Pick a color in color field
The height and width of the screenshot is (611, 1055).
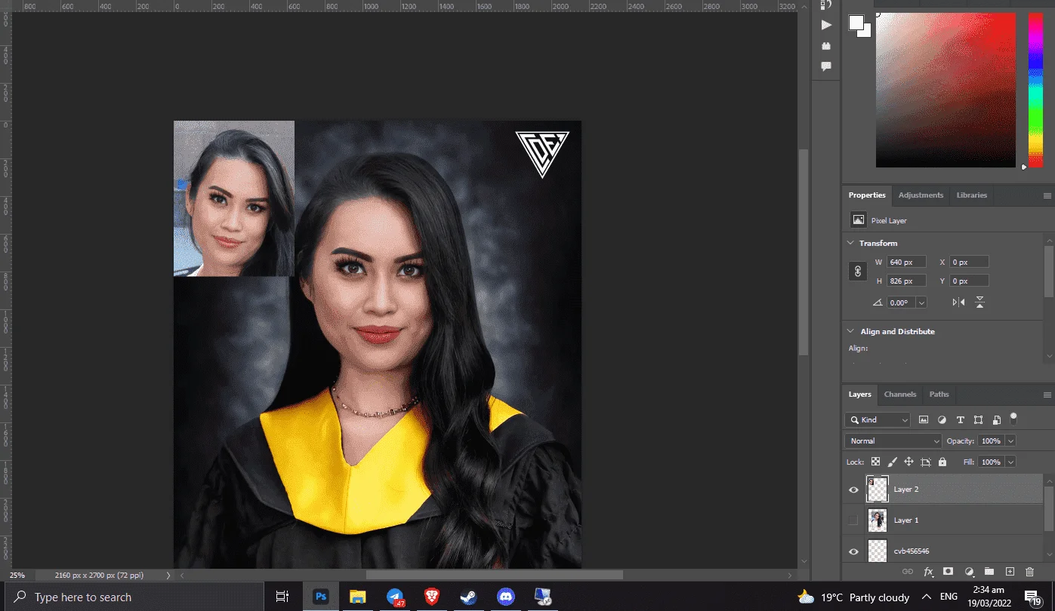pyautogui.click(x=945, y=90)
